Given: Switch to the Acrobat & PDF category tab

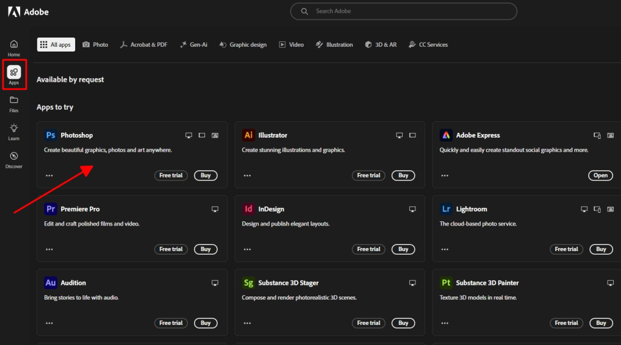Looking at the screenshot, I should (144, 45).
